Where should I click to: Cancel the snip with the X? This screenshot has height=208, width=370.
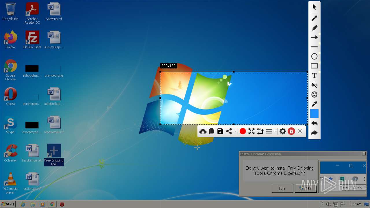click(300, 131)
